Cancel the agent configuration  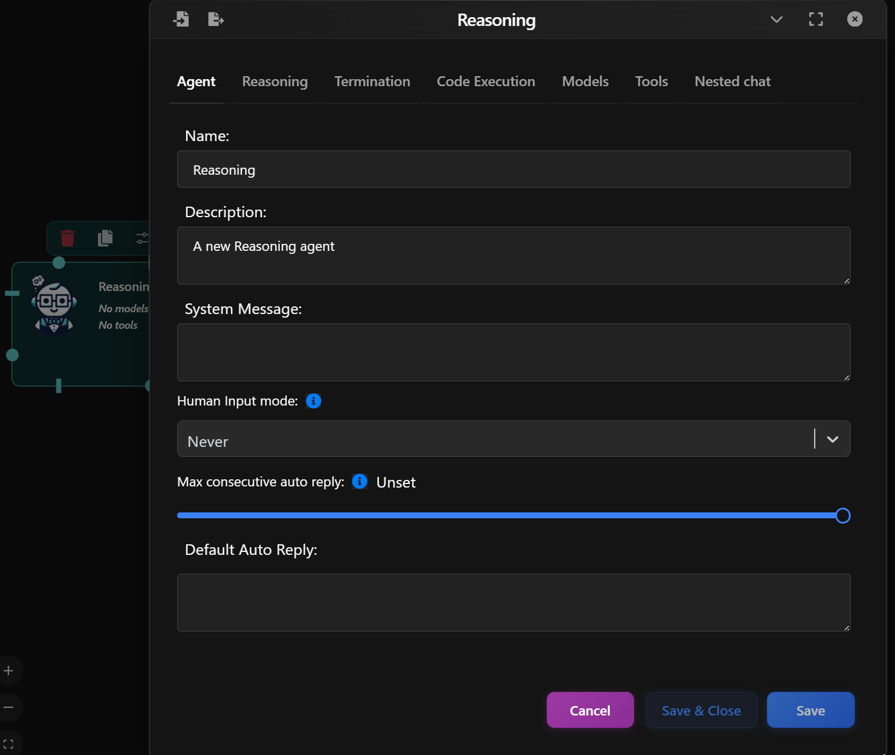click(x=590, y=710)
